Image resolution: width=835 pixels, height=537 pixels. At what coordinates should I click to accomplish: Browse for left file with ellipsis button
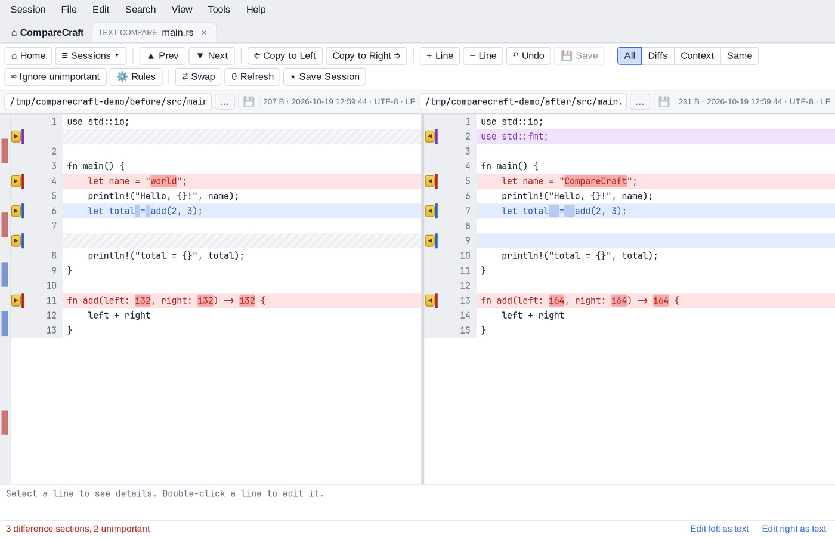pyautogui.click(x=224, y=101)
